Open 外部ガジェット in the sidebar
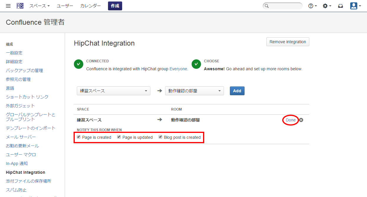 click(x=20, y=106)
